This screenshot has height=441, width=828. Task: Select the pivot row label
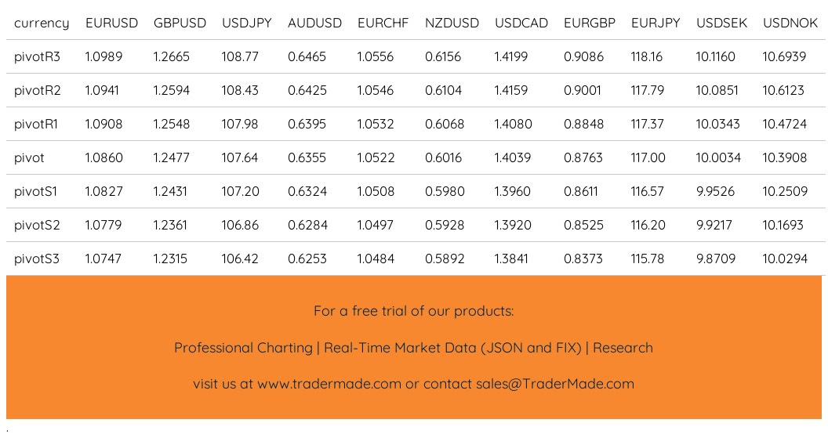pos(29,158)
